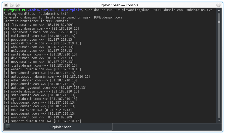Image resolution: width=225 pixels, height=134 pixels.
Task: Click the mail.dumain.com result line
Action: point(40,36)
